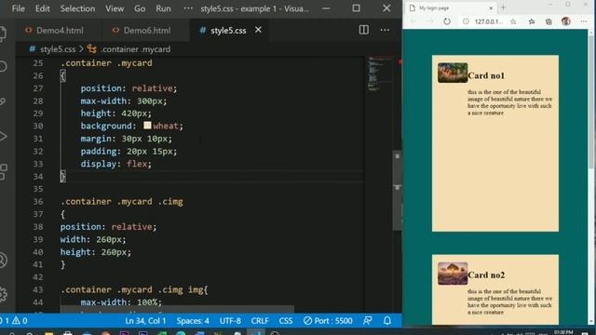
Task: Open the File menu
Action: tap(18, 8)
